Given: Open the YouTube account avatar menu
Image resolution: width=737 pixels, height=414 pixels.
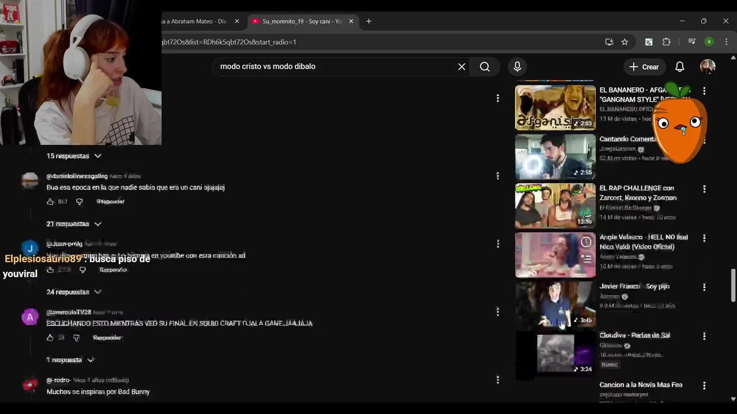Looking at the screenshot, I should tap(708, 67).
